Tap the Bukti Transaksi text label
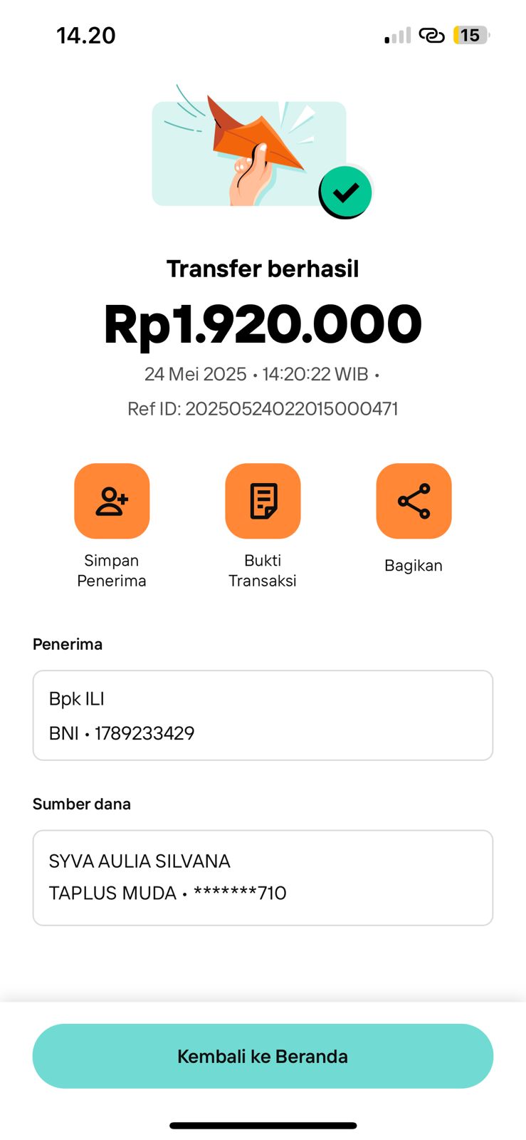Screen dimensions: 526x1140 (263, 571)
